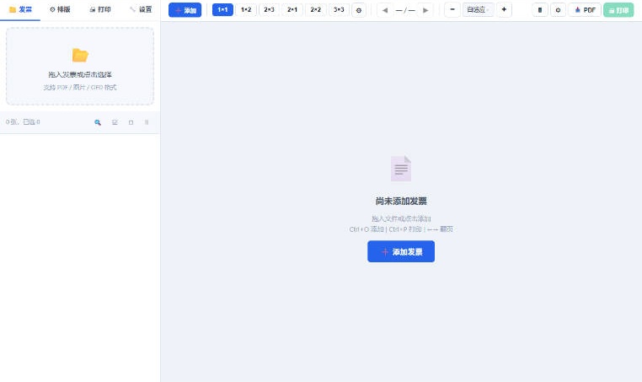This screenshot has width=642, height=382.
Task: Go to previous page arrow
Action: click(385, 10)
